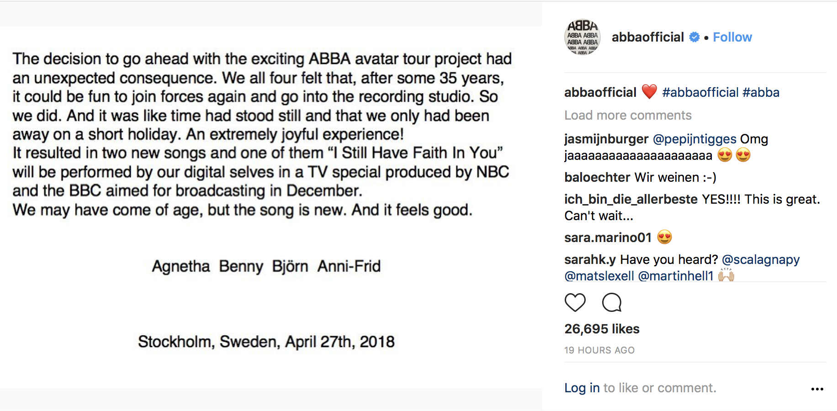Open the @scalagnapy mention
This screenshot has width=837, height=411.
point(760,259)
